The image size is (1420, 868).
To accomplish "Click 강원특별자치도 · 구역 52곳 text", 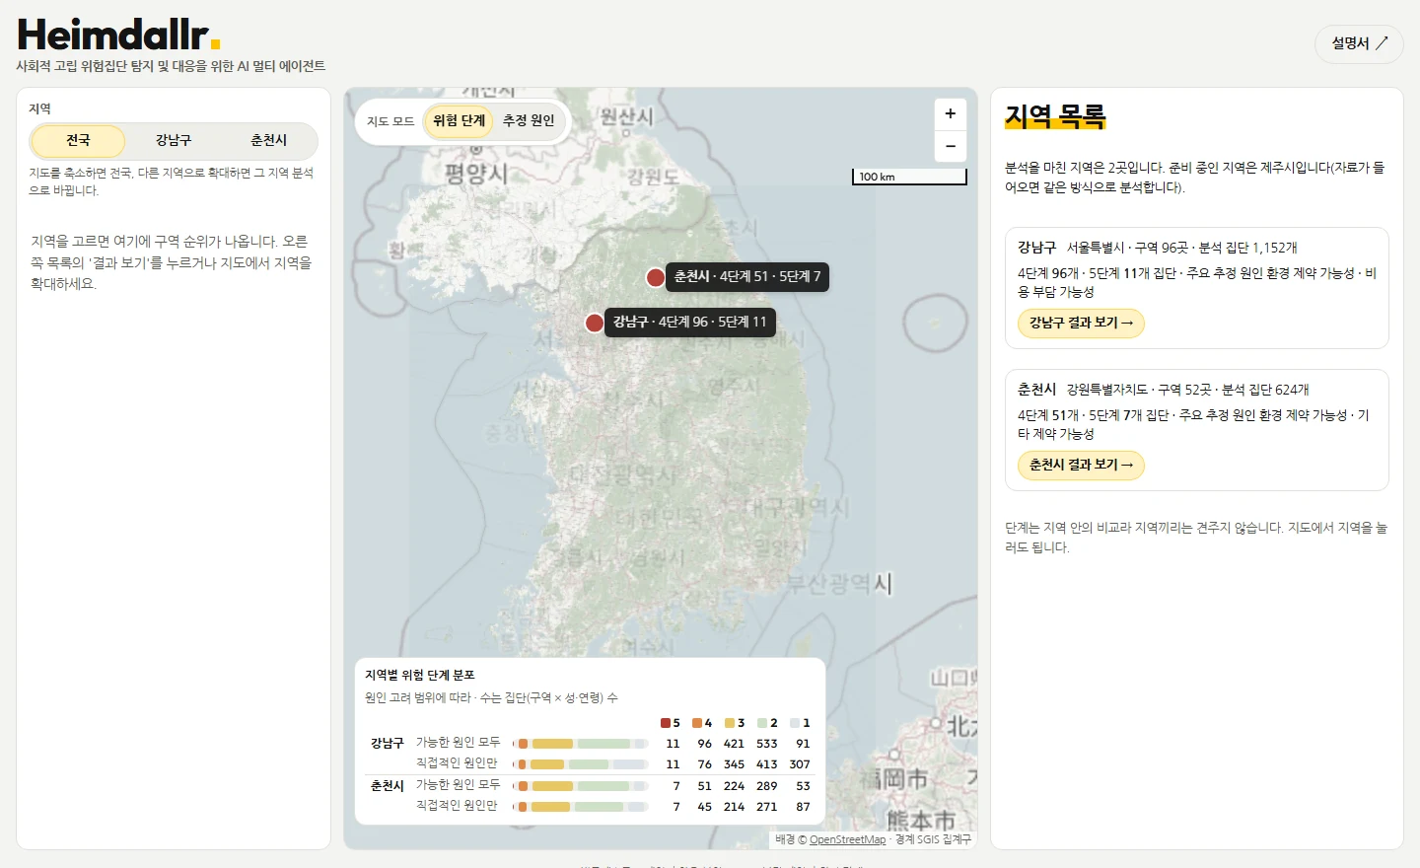I will pos(1139,390).
